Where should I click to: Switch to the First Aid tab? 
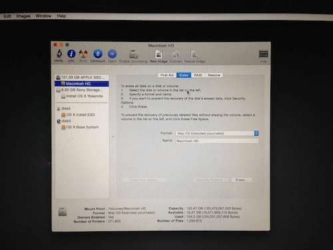(x=167, y=75)
